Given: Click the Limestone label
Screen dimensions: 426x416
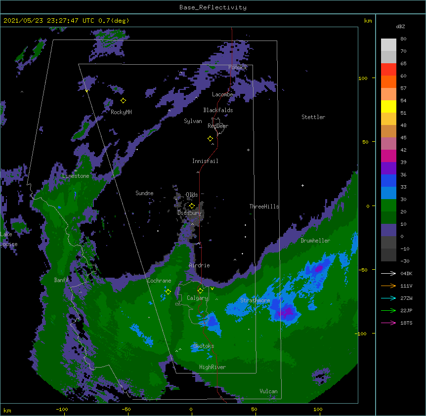Looking at the screenshot, I should [76, 176].
